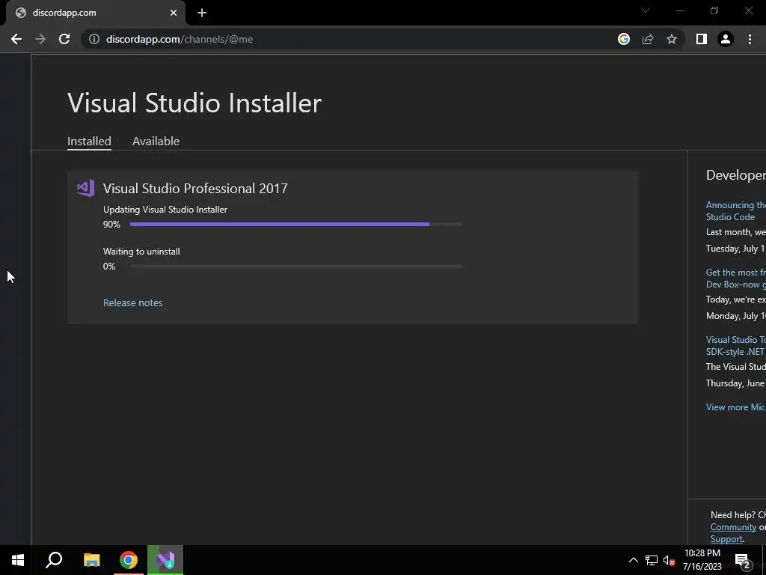Open the Chrome three-dot menu
Image resolution: width=766 pixels, height=575 pixels.
pos(750,39)
